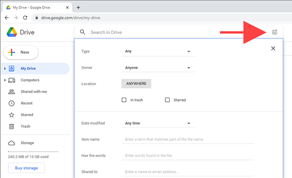
Task: Open a new browser tab
Action: pos(78,7)
